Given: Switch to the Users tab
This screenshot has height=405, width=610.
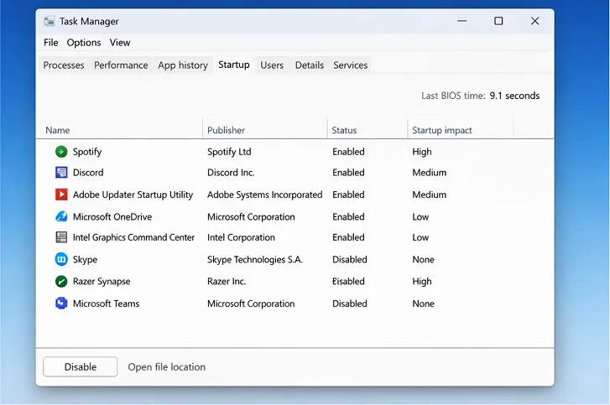Looking at the screenshot, I should (272, 65).
